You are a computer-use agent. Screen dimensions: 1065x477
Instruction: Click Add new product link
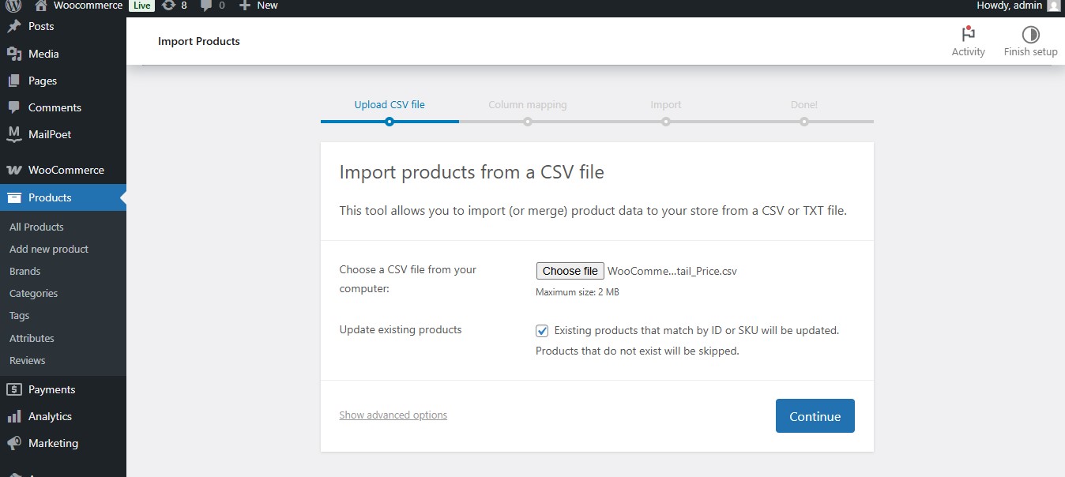(49, 249)
